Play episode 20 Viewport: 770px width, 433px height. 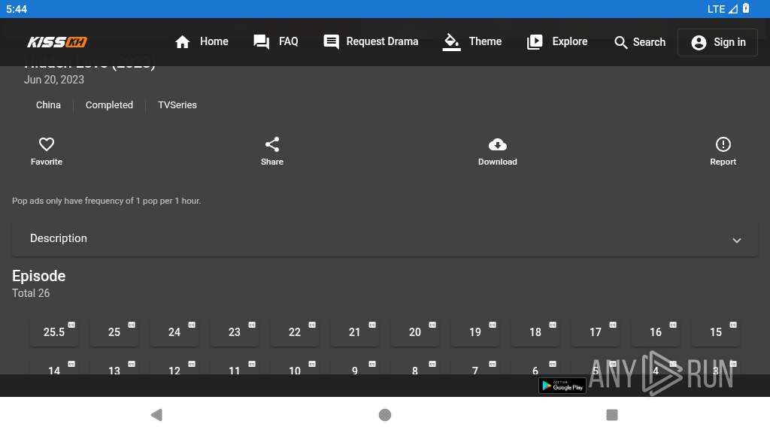[415, 332]
